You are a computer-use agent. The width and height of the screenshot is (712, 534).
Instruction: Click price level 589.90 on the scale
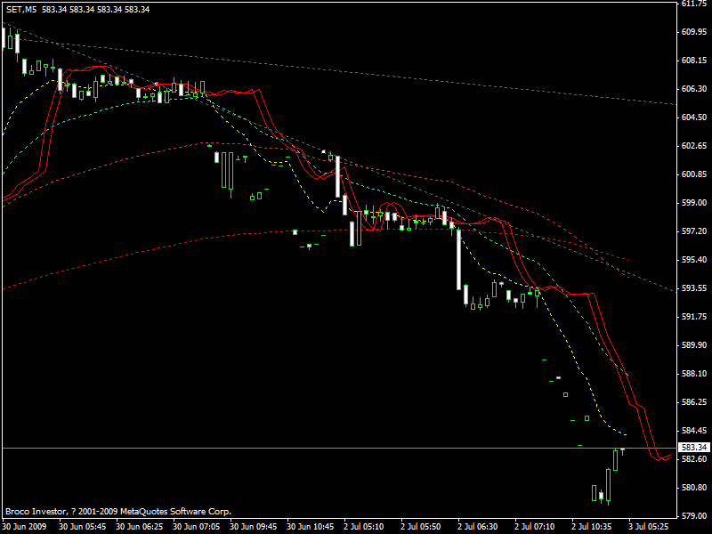(x=694, y=345)
